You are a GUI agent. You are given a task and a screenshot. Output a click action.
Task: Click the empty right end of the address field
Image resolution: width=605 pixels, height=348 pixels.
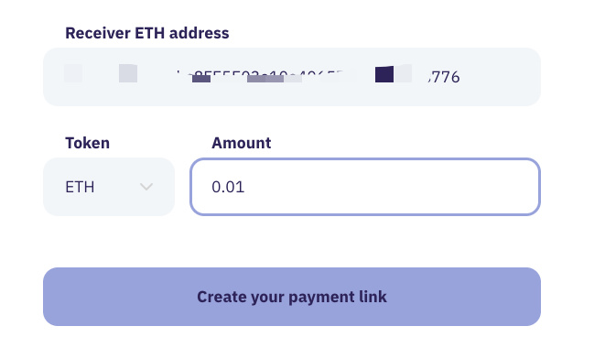click(500, 77)
